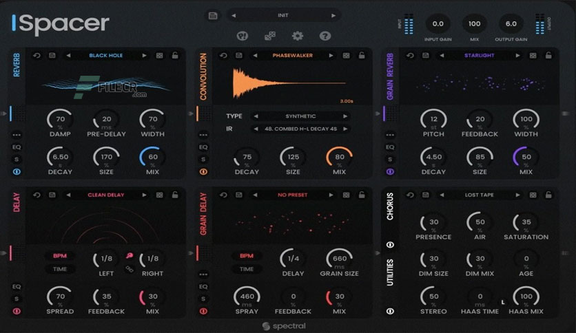The height and width of the screenshot is (333, 576).
Task: Toggle the Convolution module lock icon
Action: coord(362,55)
